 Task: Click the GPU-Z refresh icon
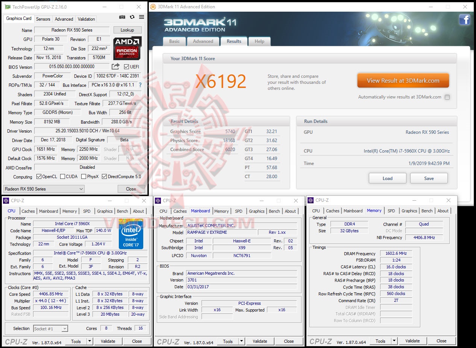coord(132,17)
